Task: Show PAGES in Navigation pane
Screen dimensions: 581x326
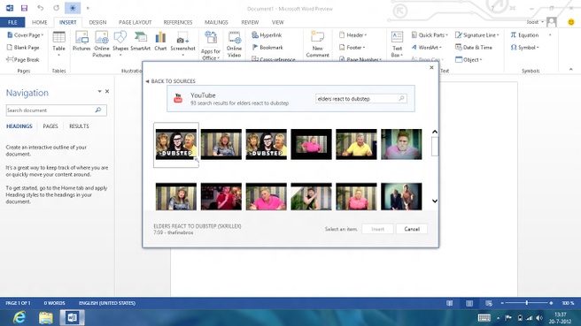Action: [x=50, y=126]
